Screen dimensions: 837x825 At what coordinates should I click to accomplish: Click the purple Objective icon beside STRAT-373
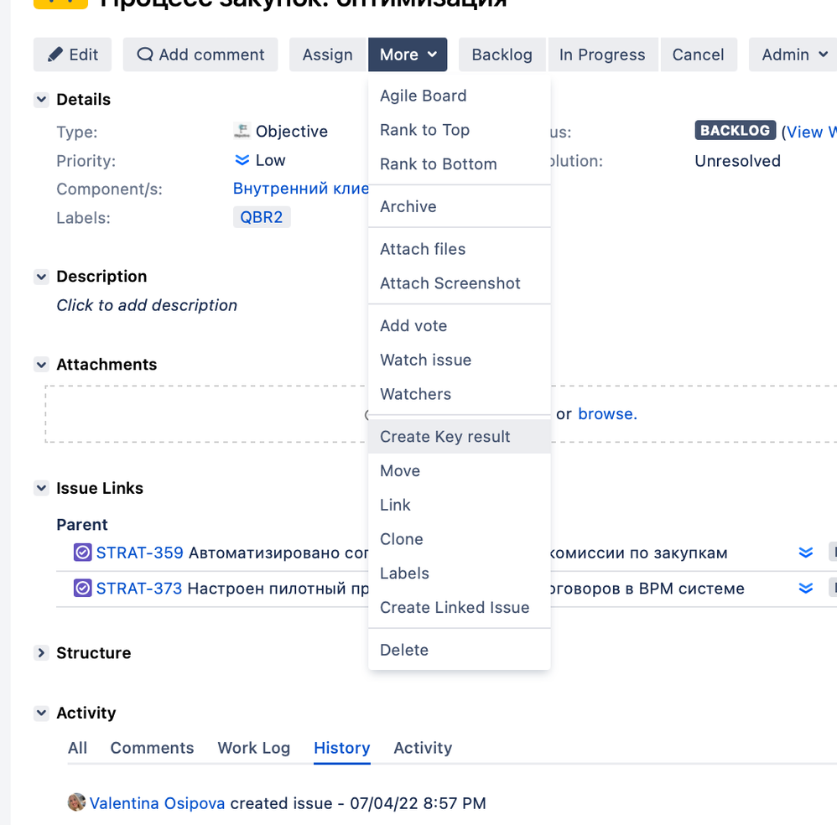[82, 588]
